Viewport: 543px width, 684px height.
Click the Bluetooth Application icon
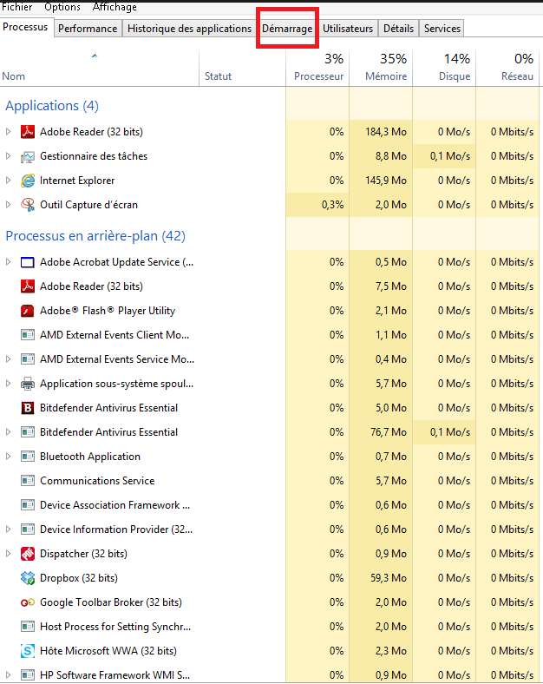(28, 457)
